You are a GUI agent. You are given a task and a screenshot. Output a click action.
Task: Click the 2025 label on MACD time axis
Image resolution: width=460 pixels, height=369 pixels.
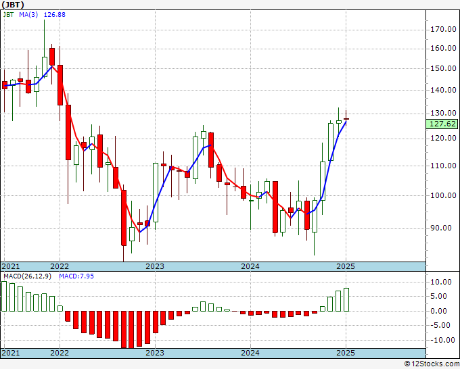[346, 353]
